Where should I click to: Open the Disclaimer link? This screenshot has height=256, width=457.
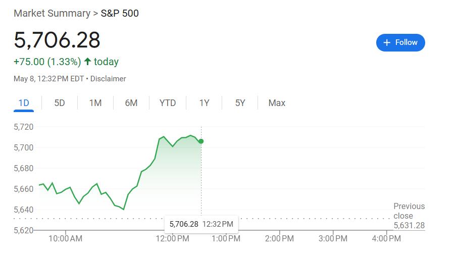click(108, 79)
